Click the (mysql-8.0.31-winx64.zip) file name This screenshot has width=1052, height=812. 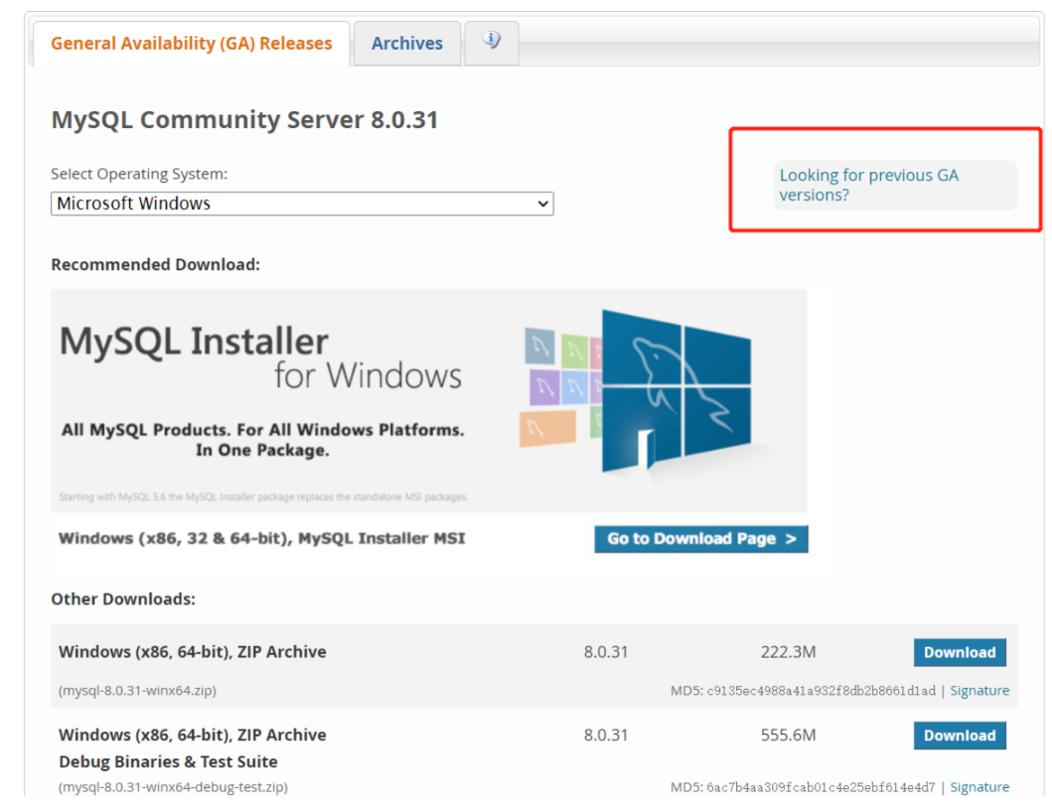tap(137, 690)
